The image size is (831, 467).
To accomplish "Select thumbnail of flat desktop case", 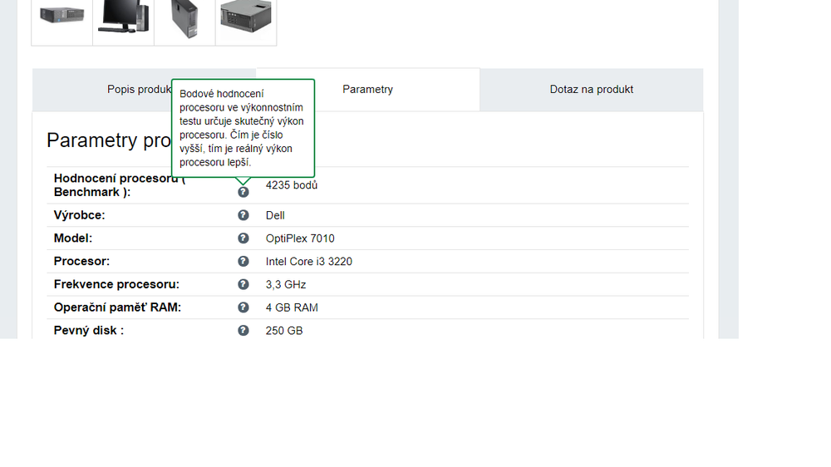I will (x=62, y=22).
